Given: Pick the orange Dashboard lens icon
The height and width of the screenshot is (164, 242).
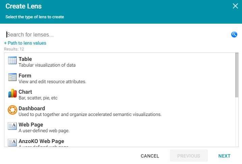Looking at the screenshot, I should pyautogui.click(x=12, y=110).
